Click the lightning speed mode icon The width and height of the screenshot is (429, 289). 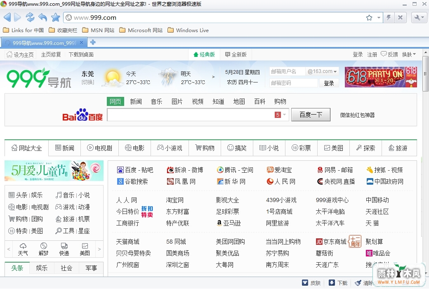pyautogui.click(x=389, y=18)
